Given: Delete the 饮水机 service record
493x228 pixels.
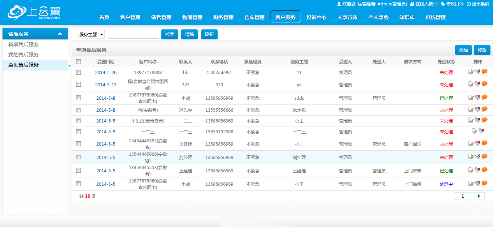Looking at the screenshot, I should click(x=477, y=109).
